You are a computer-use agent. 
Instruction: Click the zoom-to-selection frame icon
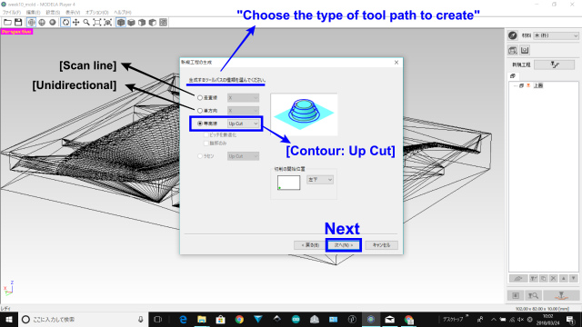click(x=107, y=23)
